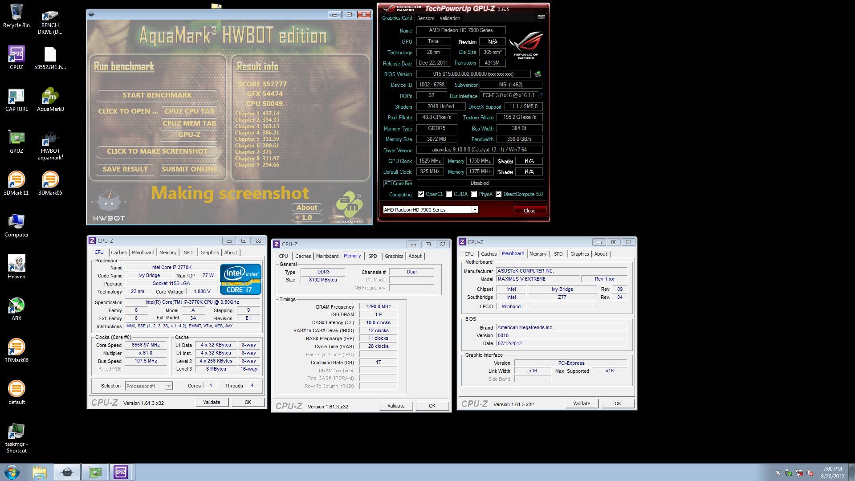Click the GPU-Z button in AquaMark3
855x481 pixels.
[189, 135]
